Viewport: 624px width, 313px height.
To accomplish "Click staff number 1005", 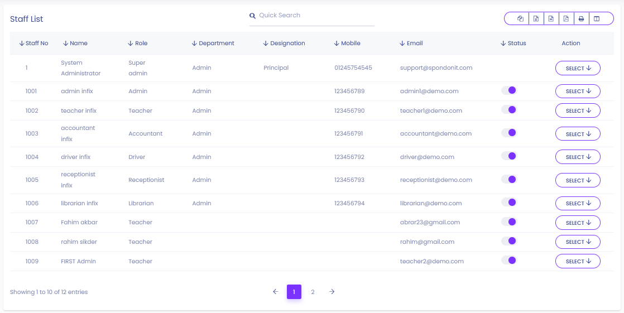I will [x=32, y=180].
